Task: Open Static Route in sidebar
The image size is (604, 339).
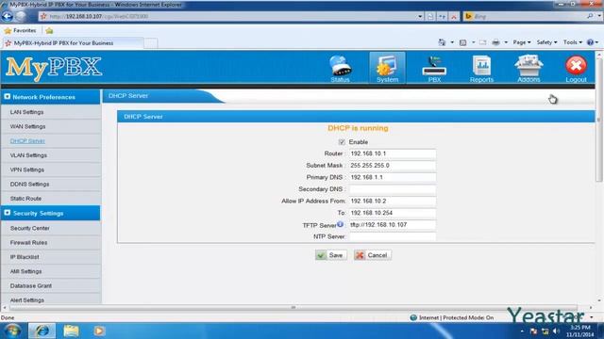Action: pyautogui.click(x=25, y=199)
